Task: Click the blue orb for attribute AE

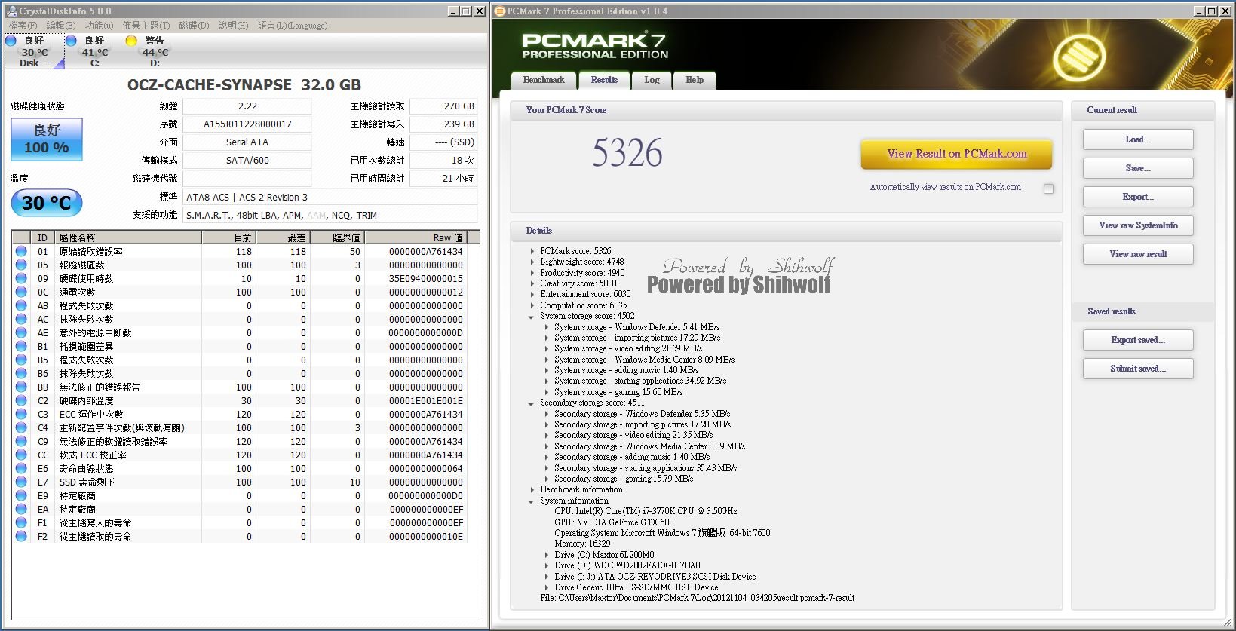Action: click(x=21, y=333)
